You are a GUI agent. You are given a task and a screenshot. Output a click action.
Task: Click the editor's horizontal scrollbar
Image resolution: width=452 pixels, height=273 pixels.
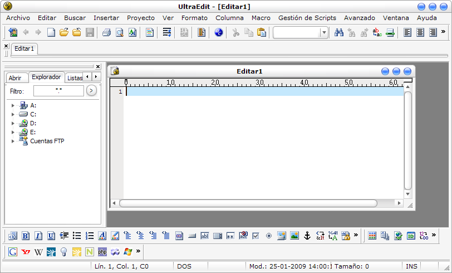pyautogui.click(x=261, y=203)
